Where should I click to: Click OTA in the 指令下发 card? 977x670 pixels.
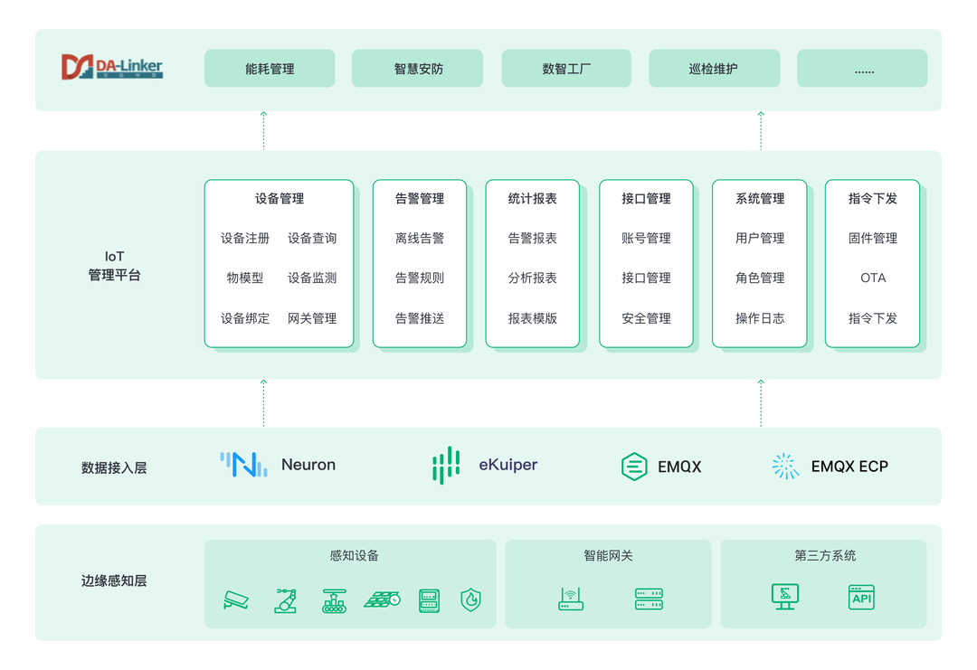(x=873, y=278)
